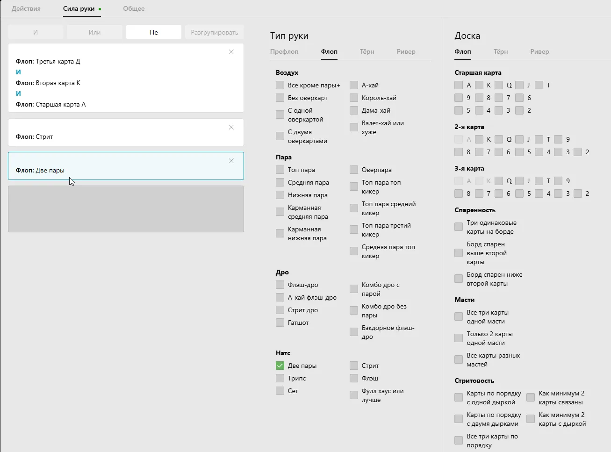Switch to the 'Действия' tab

26,8
